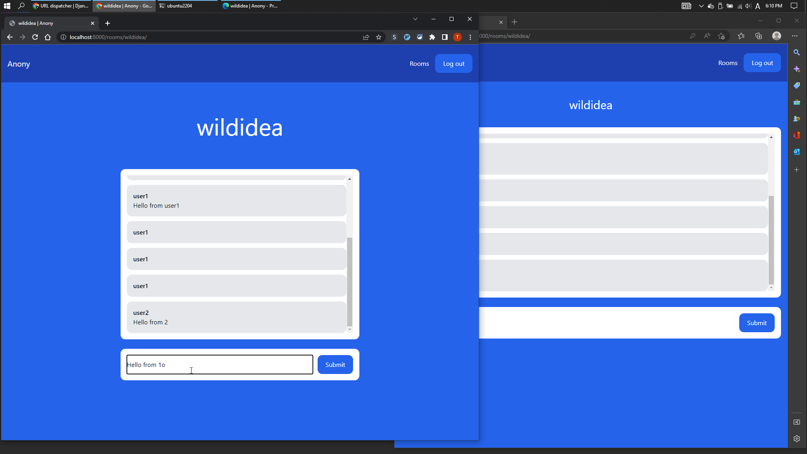
Task: Open Edge Collections icon
Action: [x=759, y=36]
